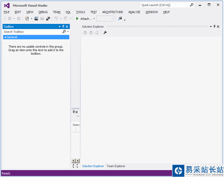
Task: Click the Navigate Backward toolbar button
Action: tap(10, 19)
